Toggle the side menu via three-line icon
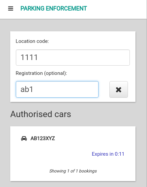The width and height of the screenshot is (147, 187). (x=11, y=9)
